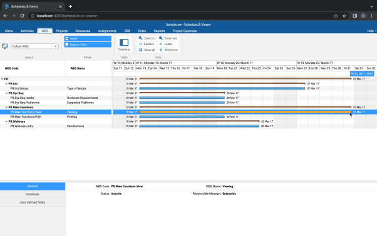Bookmark the page using the star icon

pos(344,16)
